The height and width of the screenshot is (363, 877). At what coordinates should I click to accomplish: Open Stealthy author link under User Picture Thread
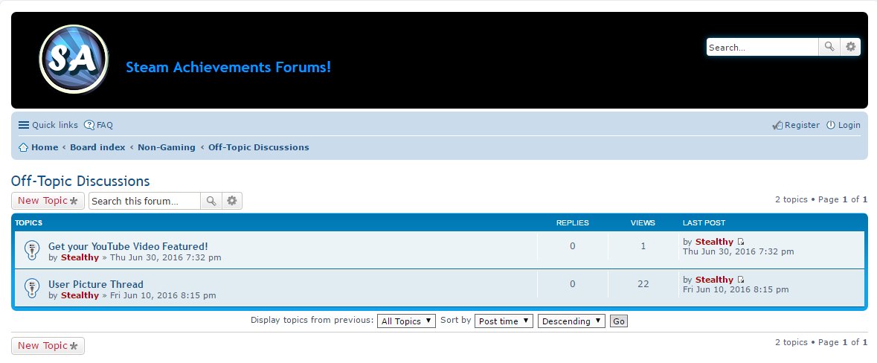click(x=80, y=295)
